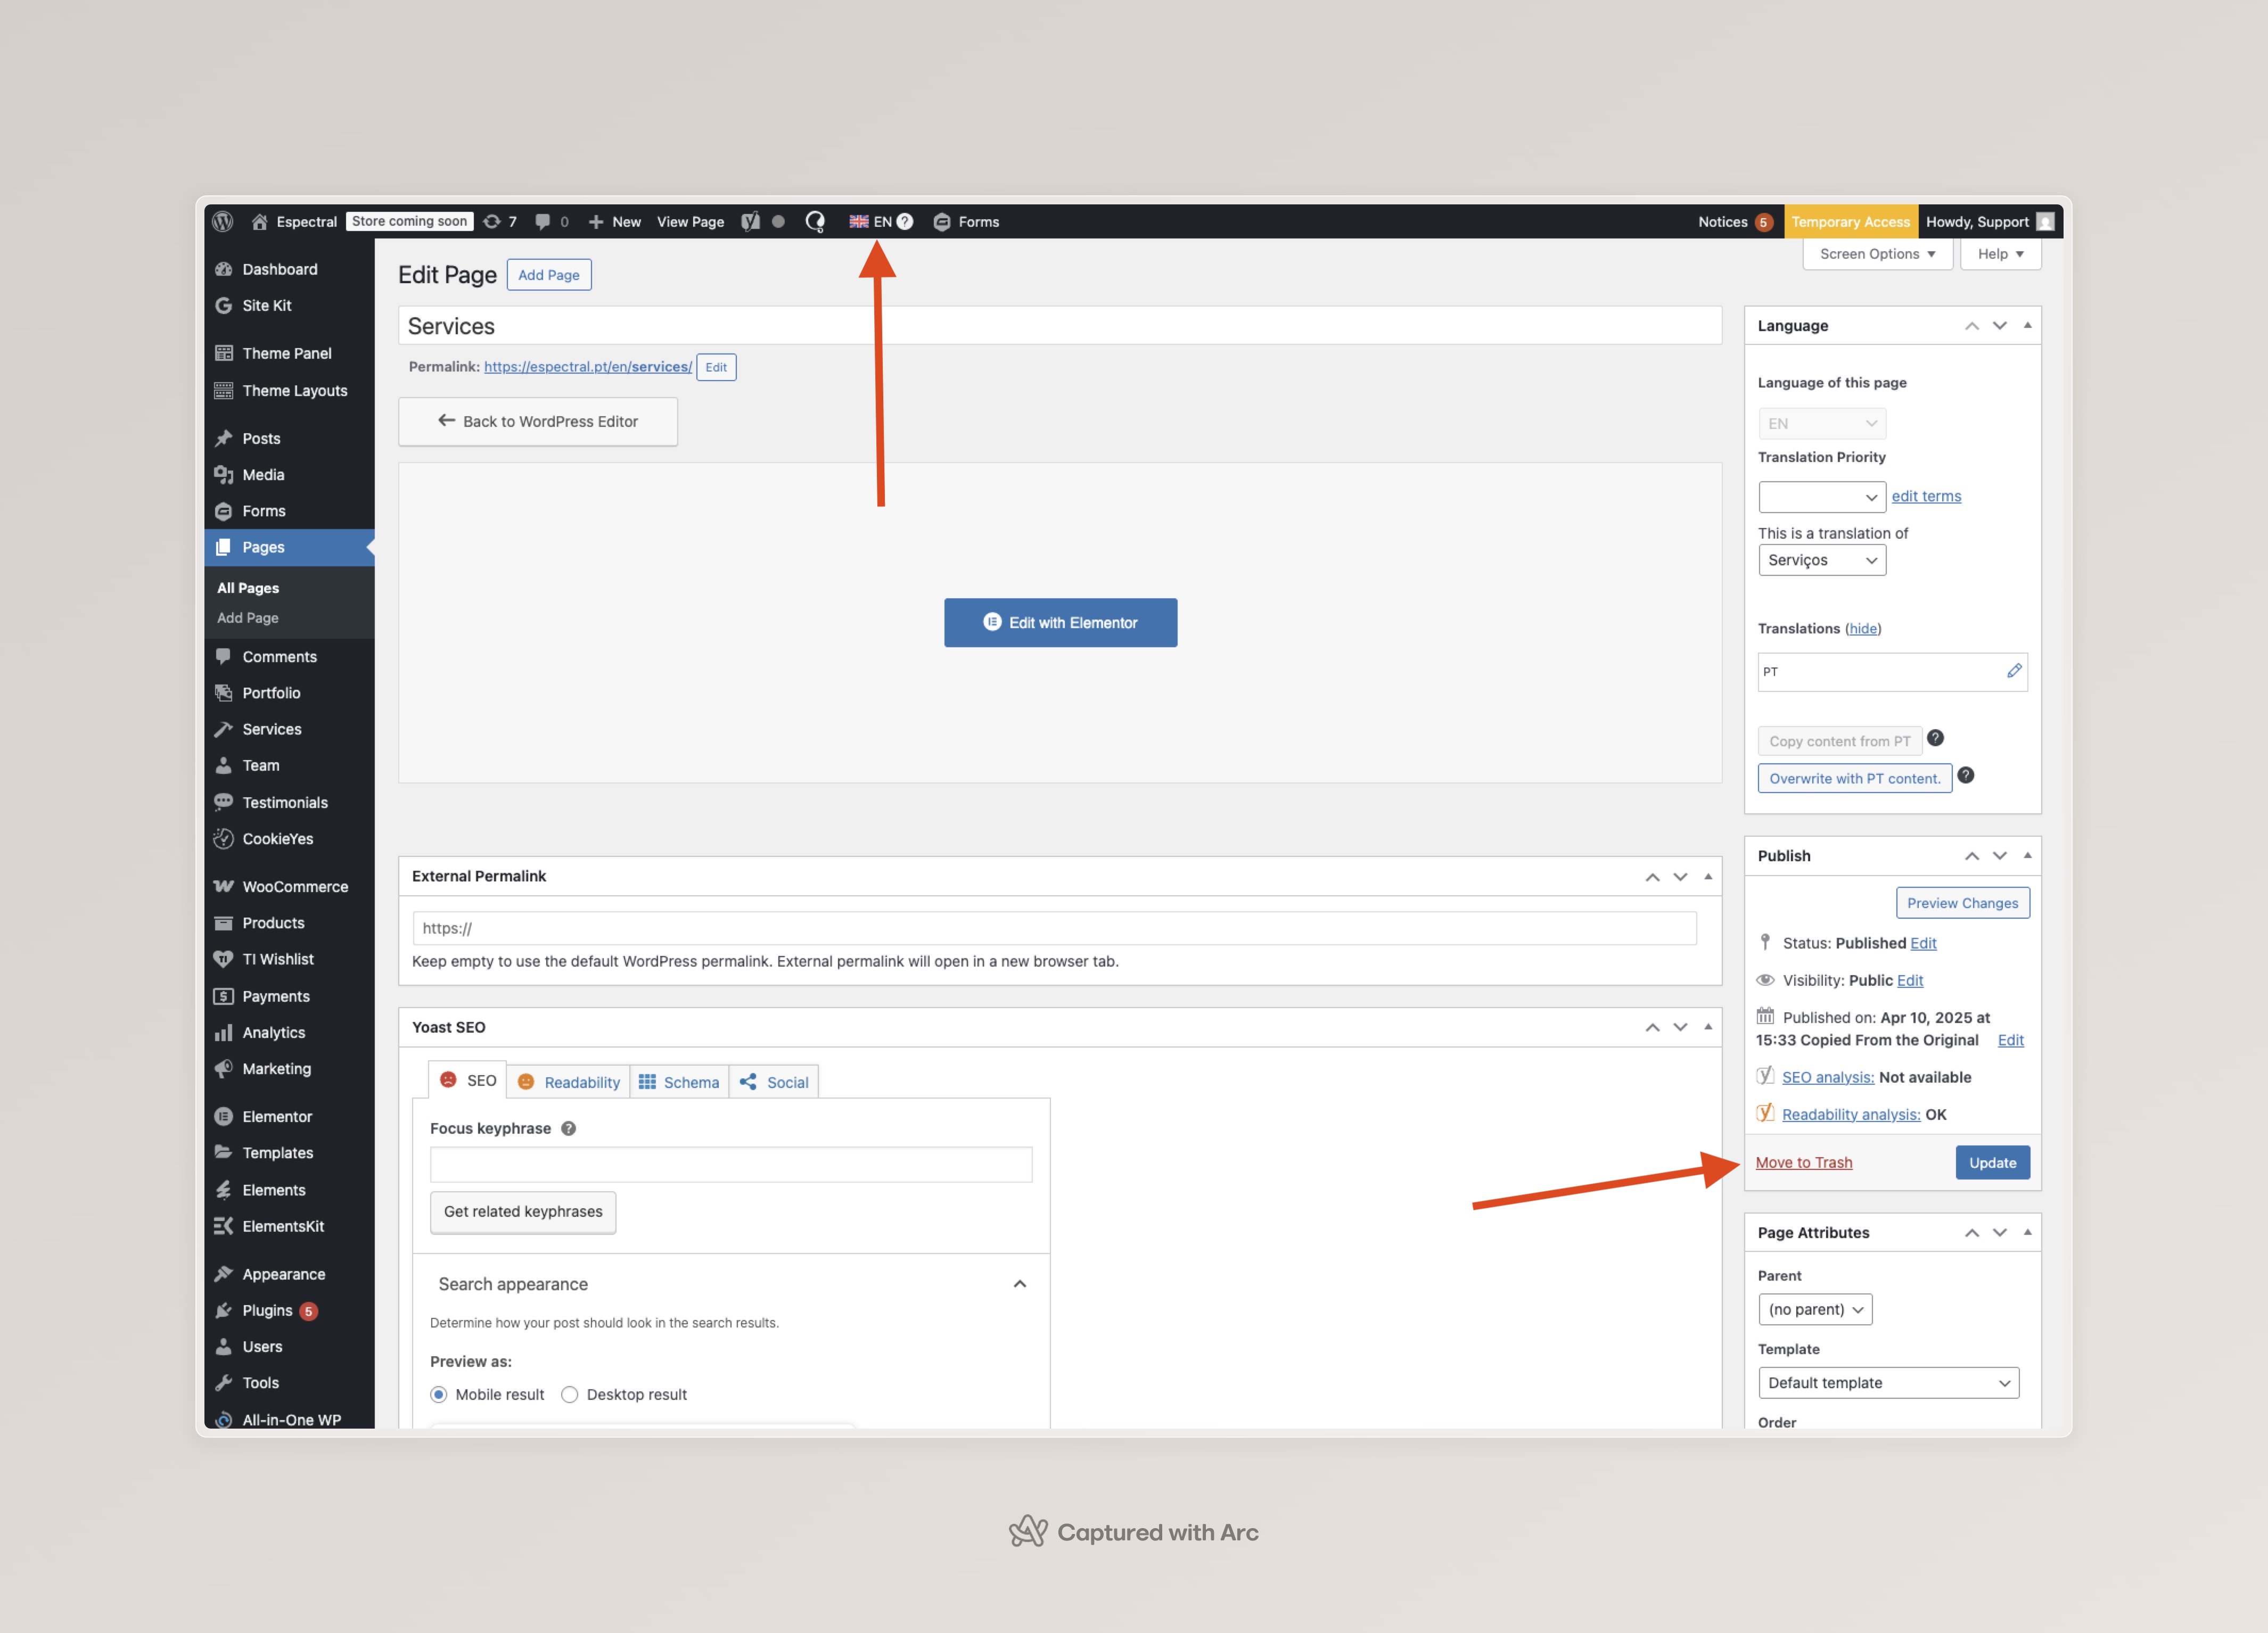Click the Move to Trash link
Screen dimensions: 2268x1633
click(1803, 1162)
